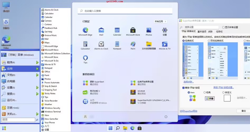Launch pinned Paint app
This screenshot has width=250, height=132.
(133, 45)
